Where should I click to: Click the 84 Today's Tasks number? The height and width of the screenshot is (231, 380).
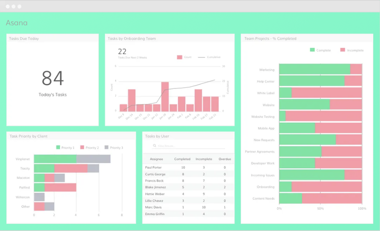(52, 78)
